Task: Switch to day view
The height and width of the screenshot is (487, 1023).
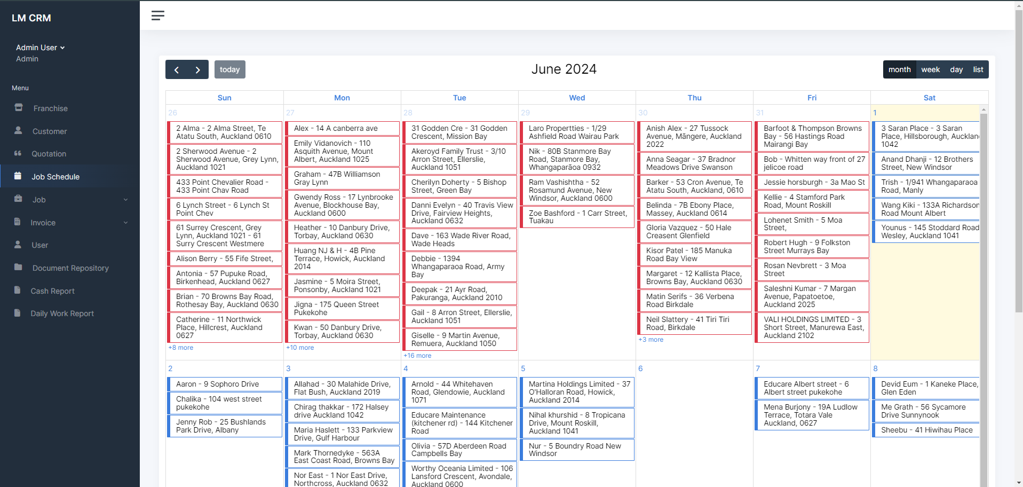Action: (956, 69)
